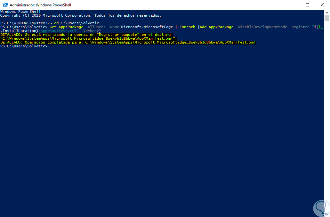Minimize the PowerShell window
Image resolution: width=330 pixels, height=217 pixels.
point(293,5)
